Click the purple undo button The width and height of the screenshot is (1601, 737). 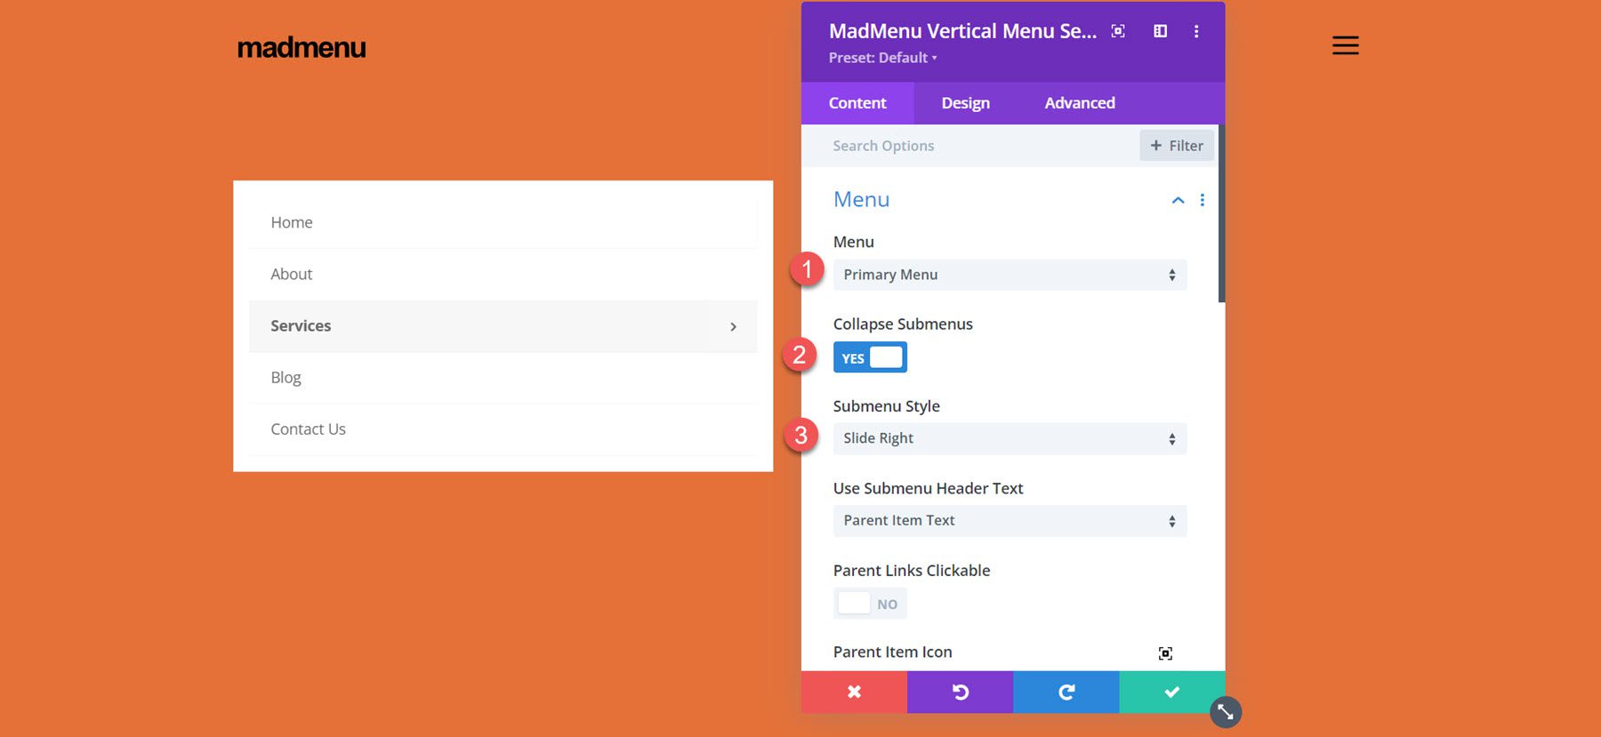pos(960,692)
